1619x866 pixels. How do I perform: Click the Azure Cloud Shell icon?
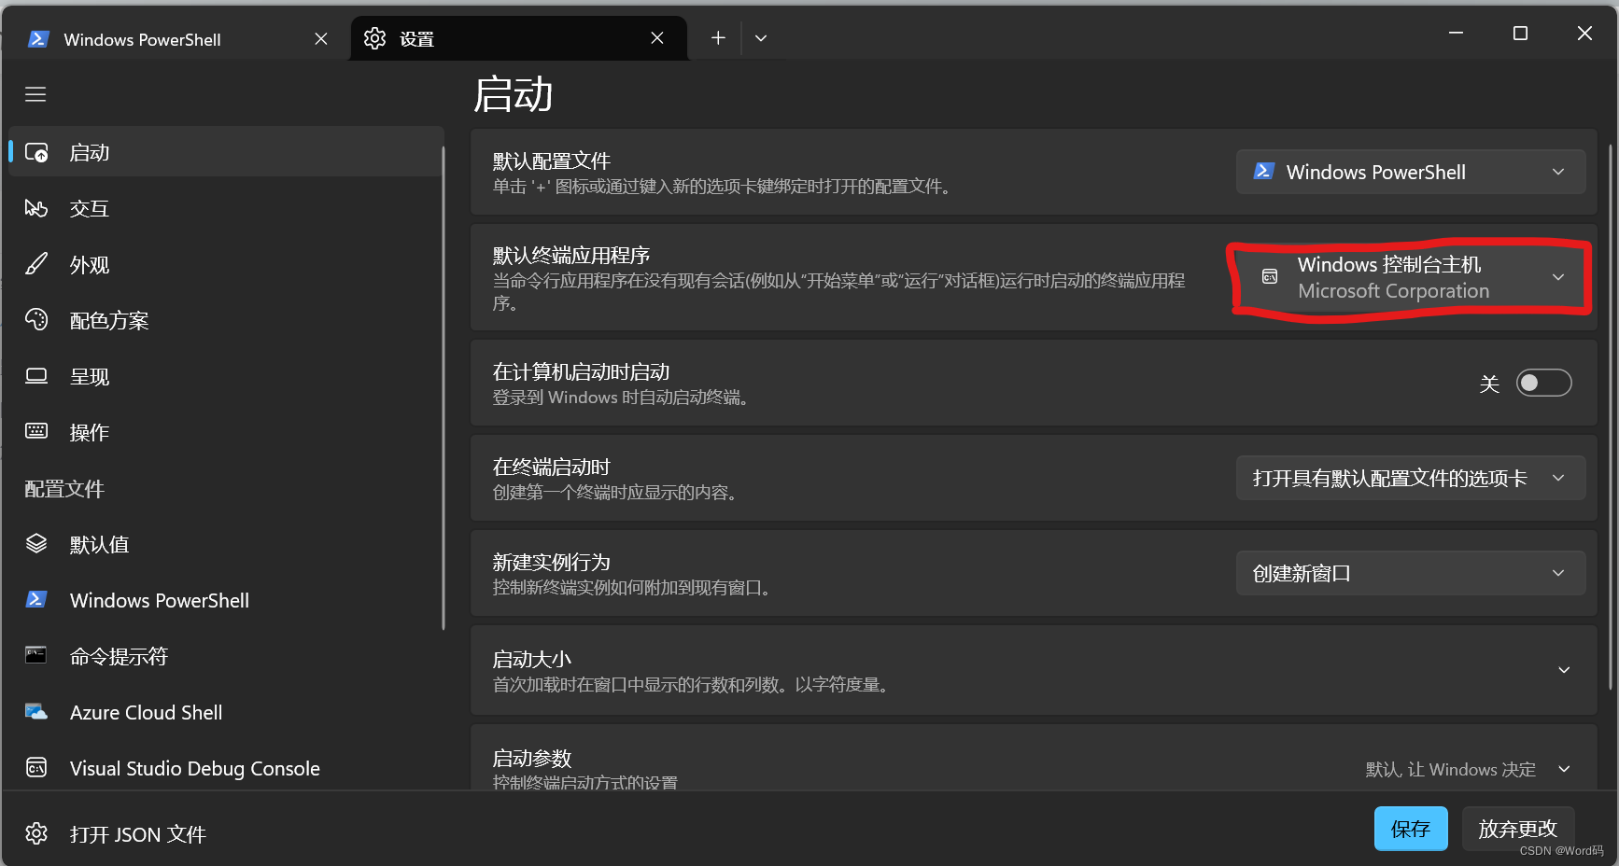coord(36,711)
